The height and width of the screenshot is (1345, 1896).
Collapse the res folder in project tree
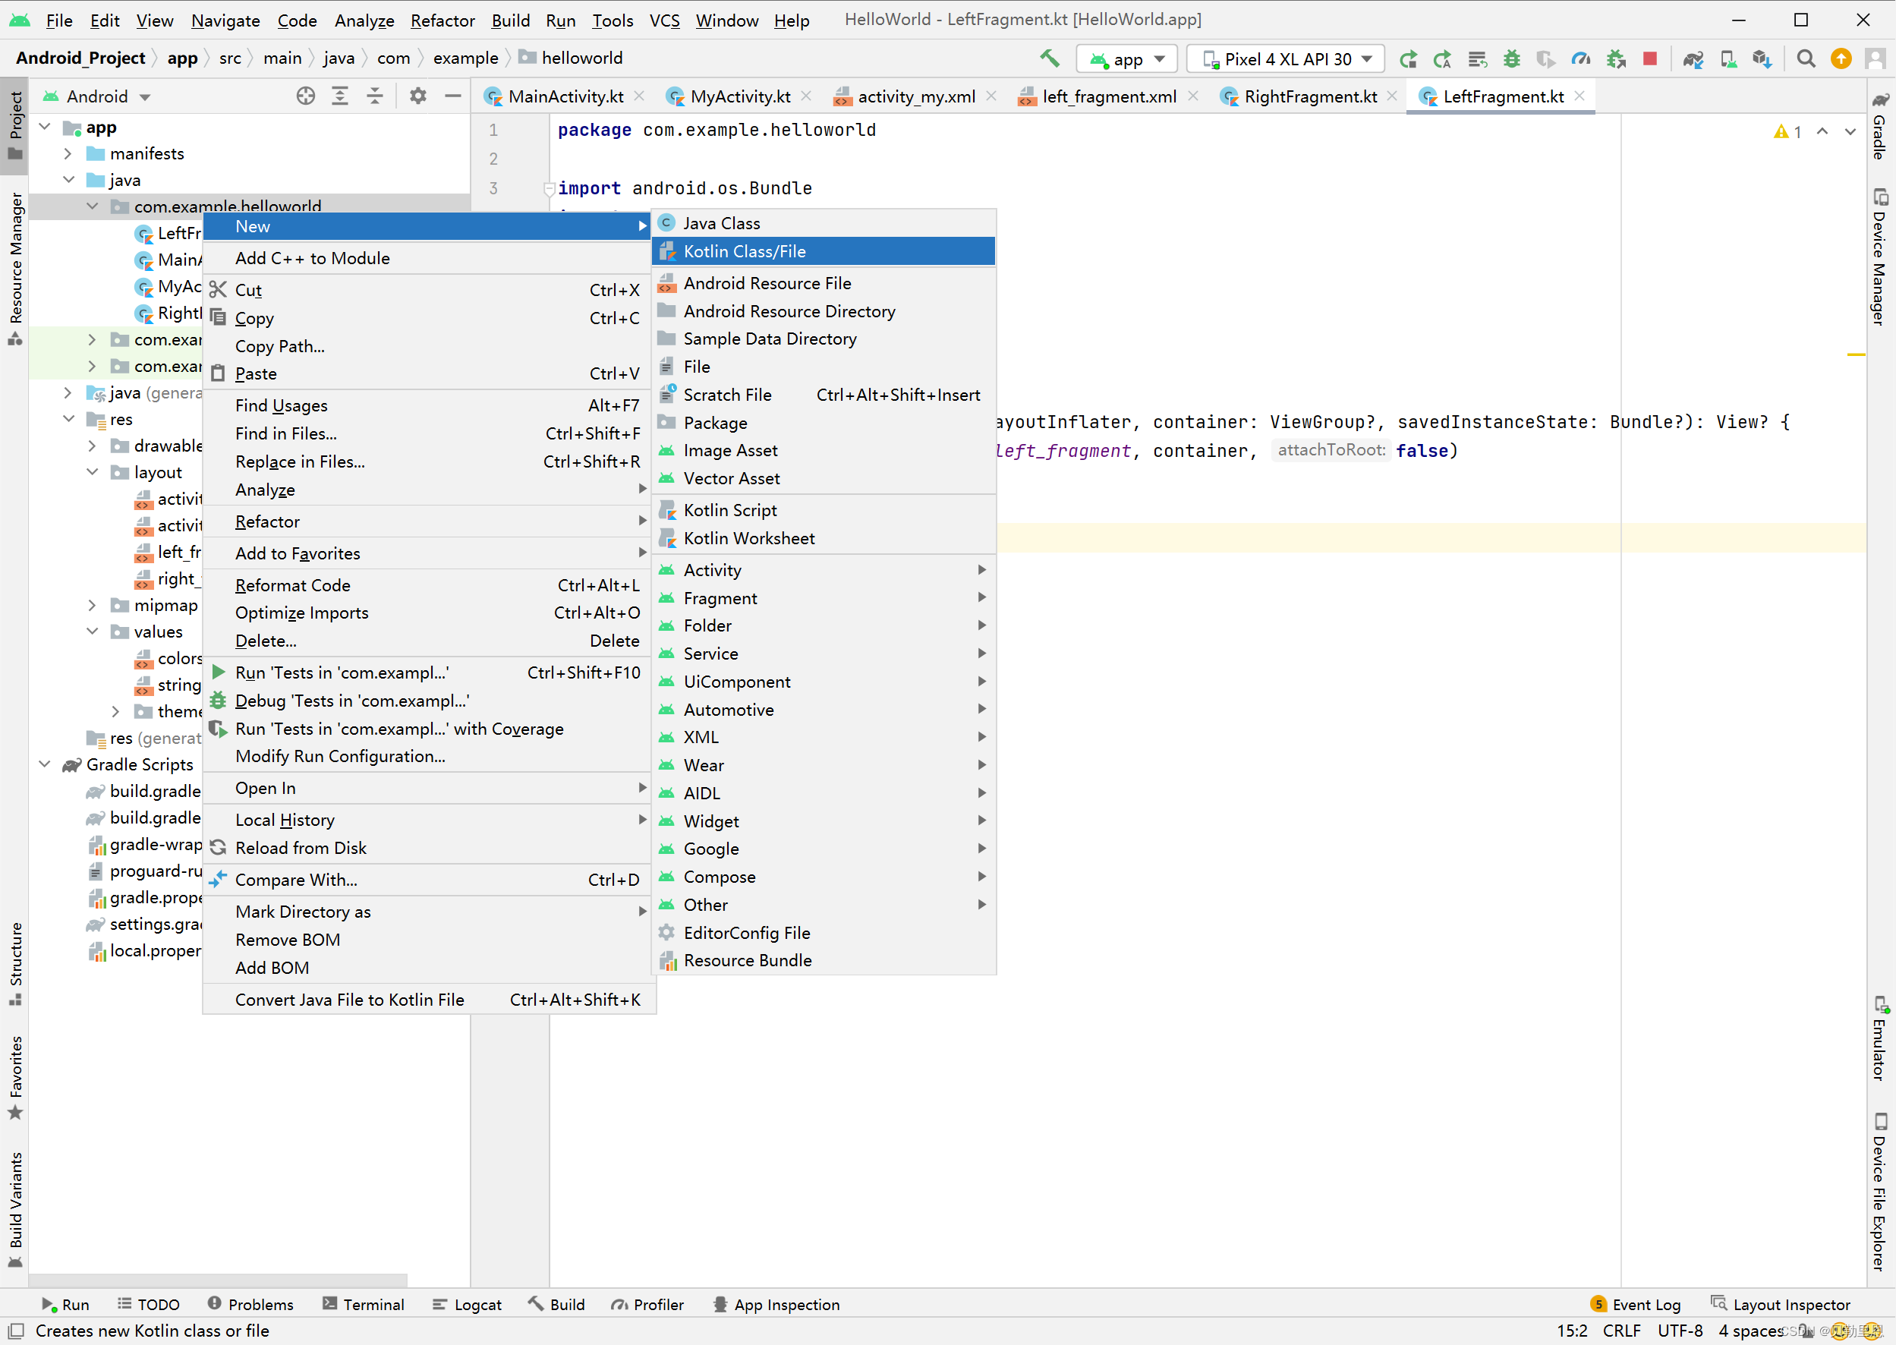coord(69,420)
